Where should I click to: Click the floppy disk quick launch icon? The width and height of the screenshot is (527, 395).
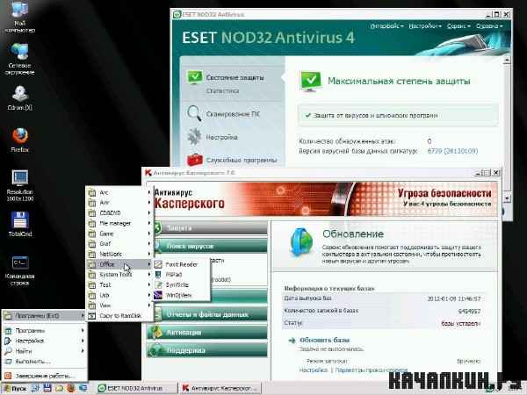coord(47,388)
